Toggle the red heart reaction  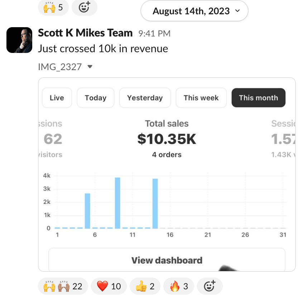pos(108,286)
